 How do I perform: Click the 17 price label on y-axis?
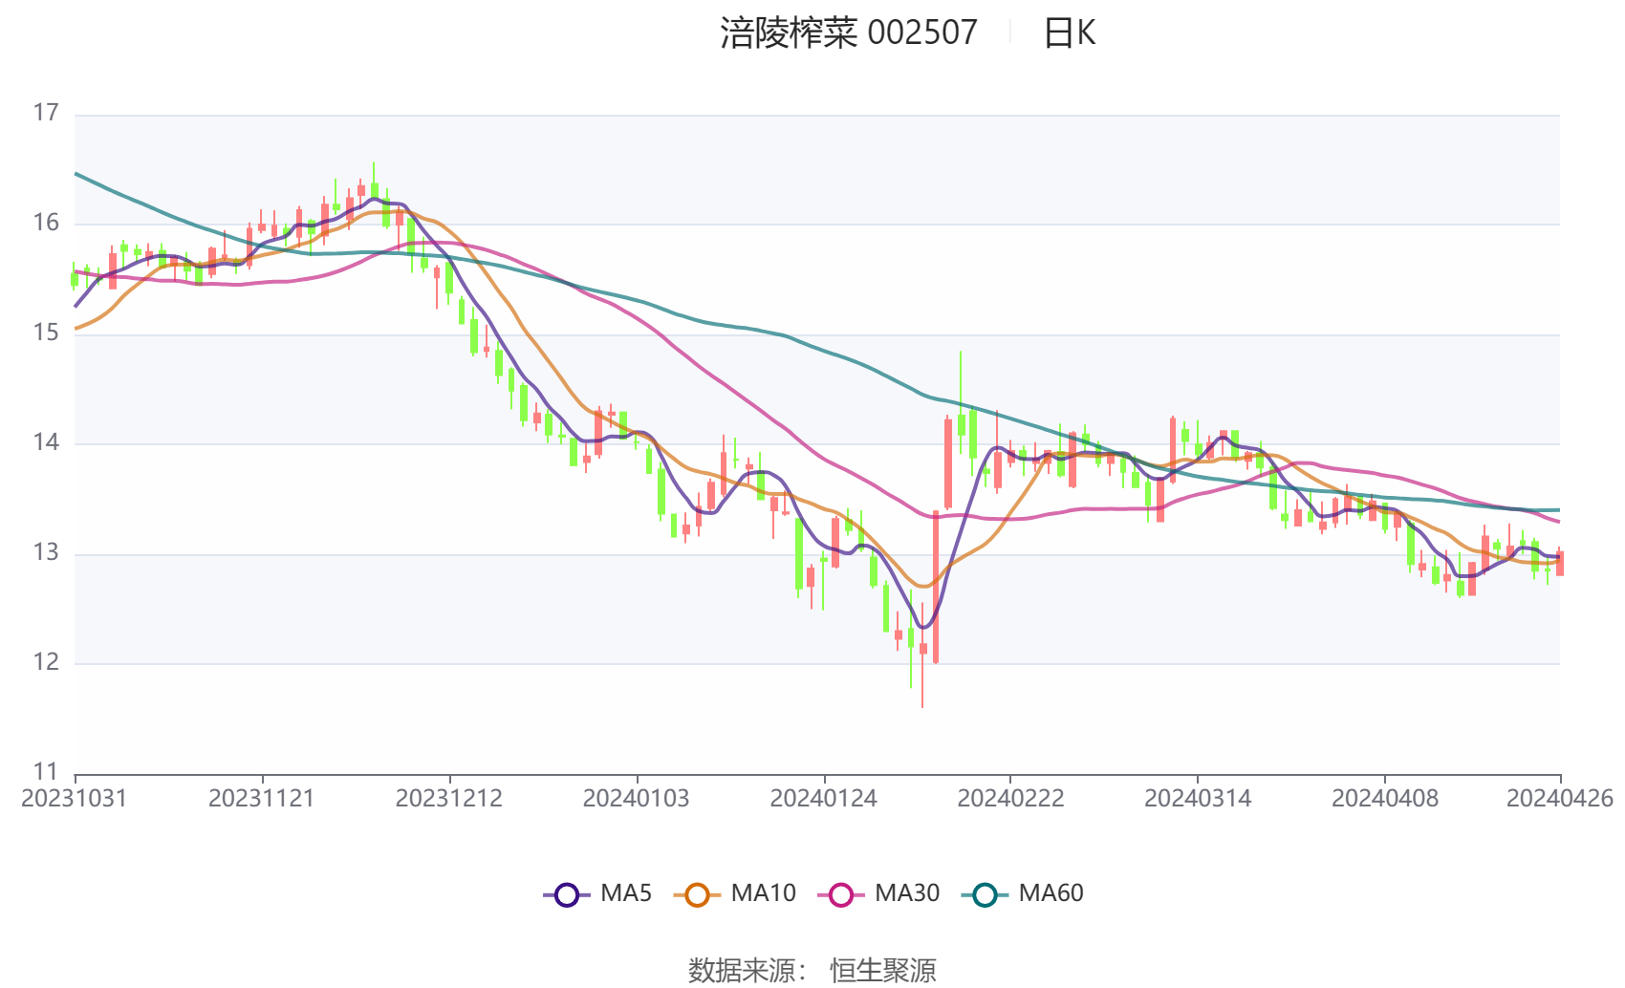[x=46, y=113]
